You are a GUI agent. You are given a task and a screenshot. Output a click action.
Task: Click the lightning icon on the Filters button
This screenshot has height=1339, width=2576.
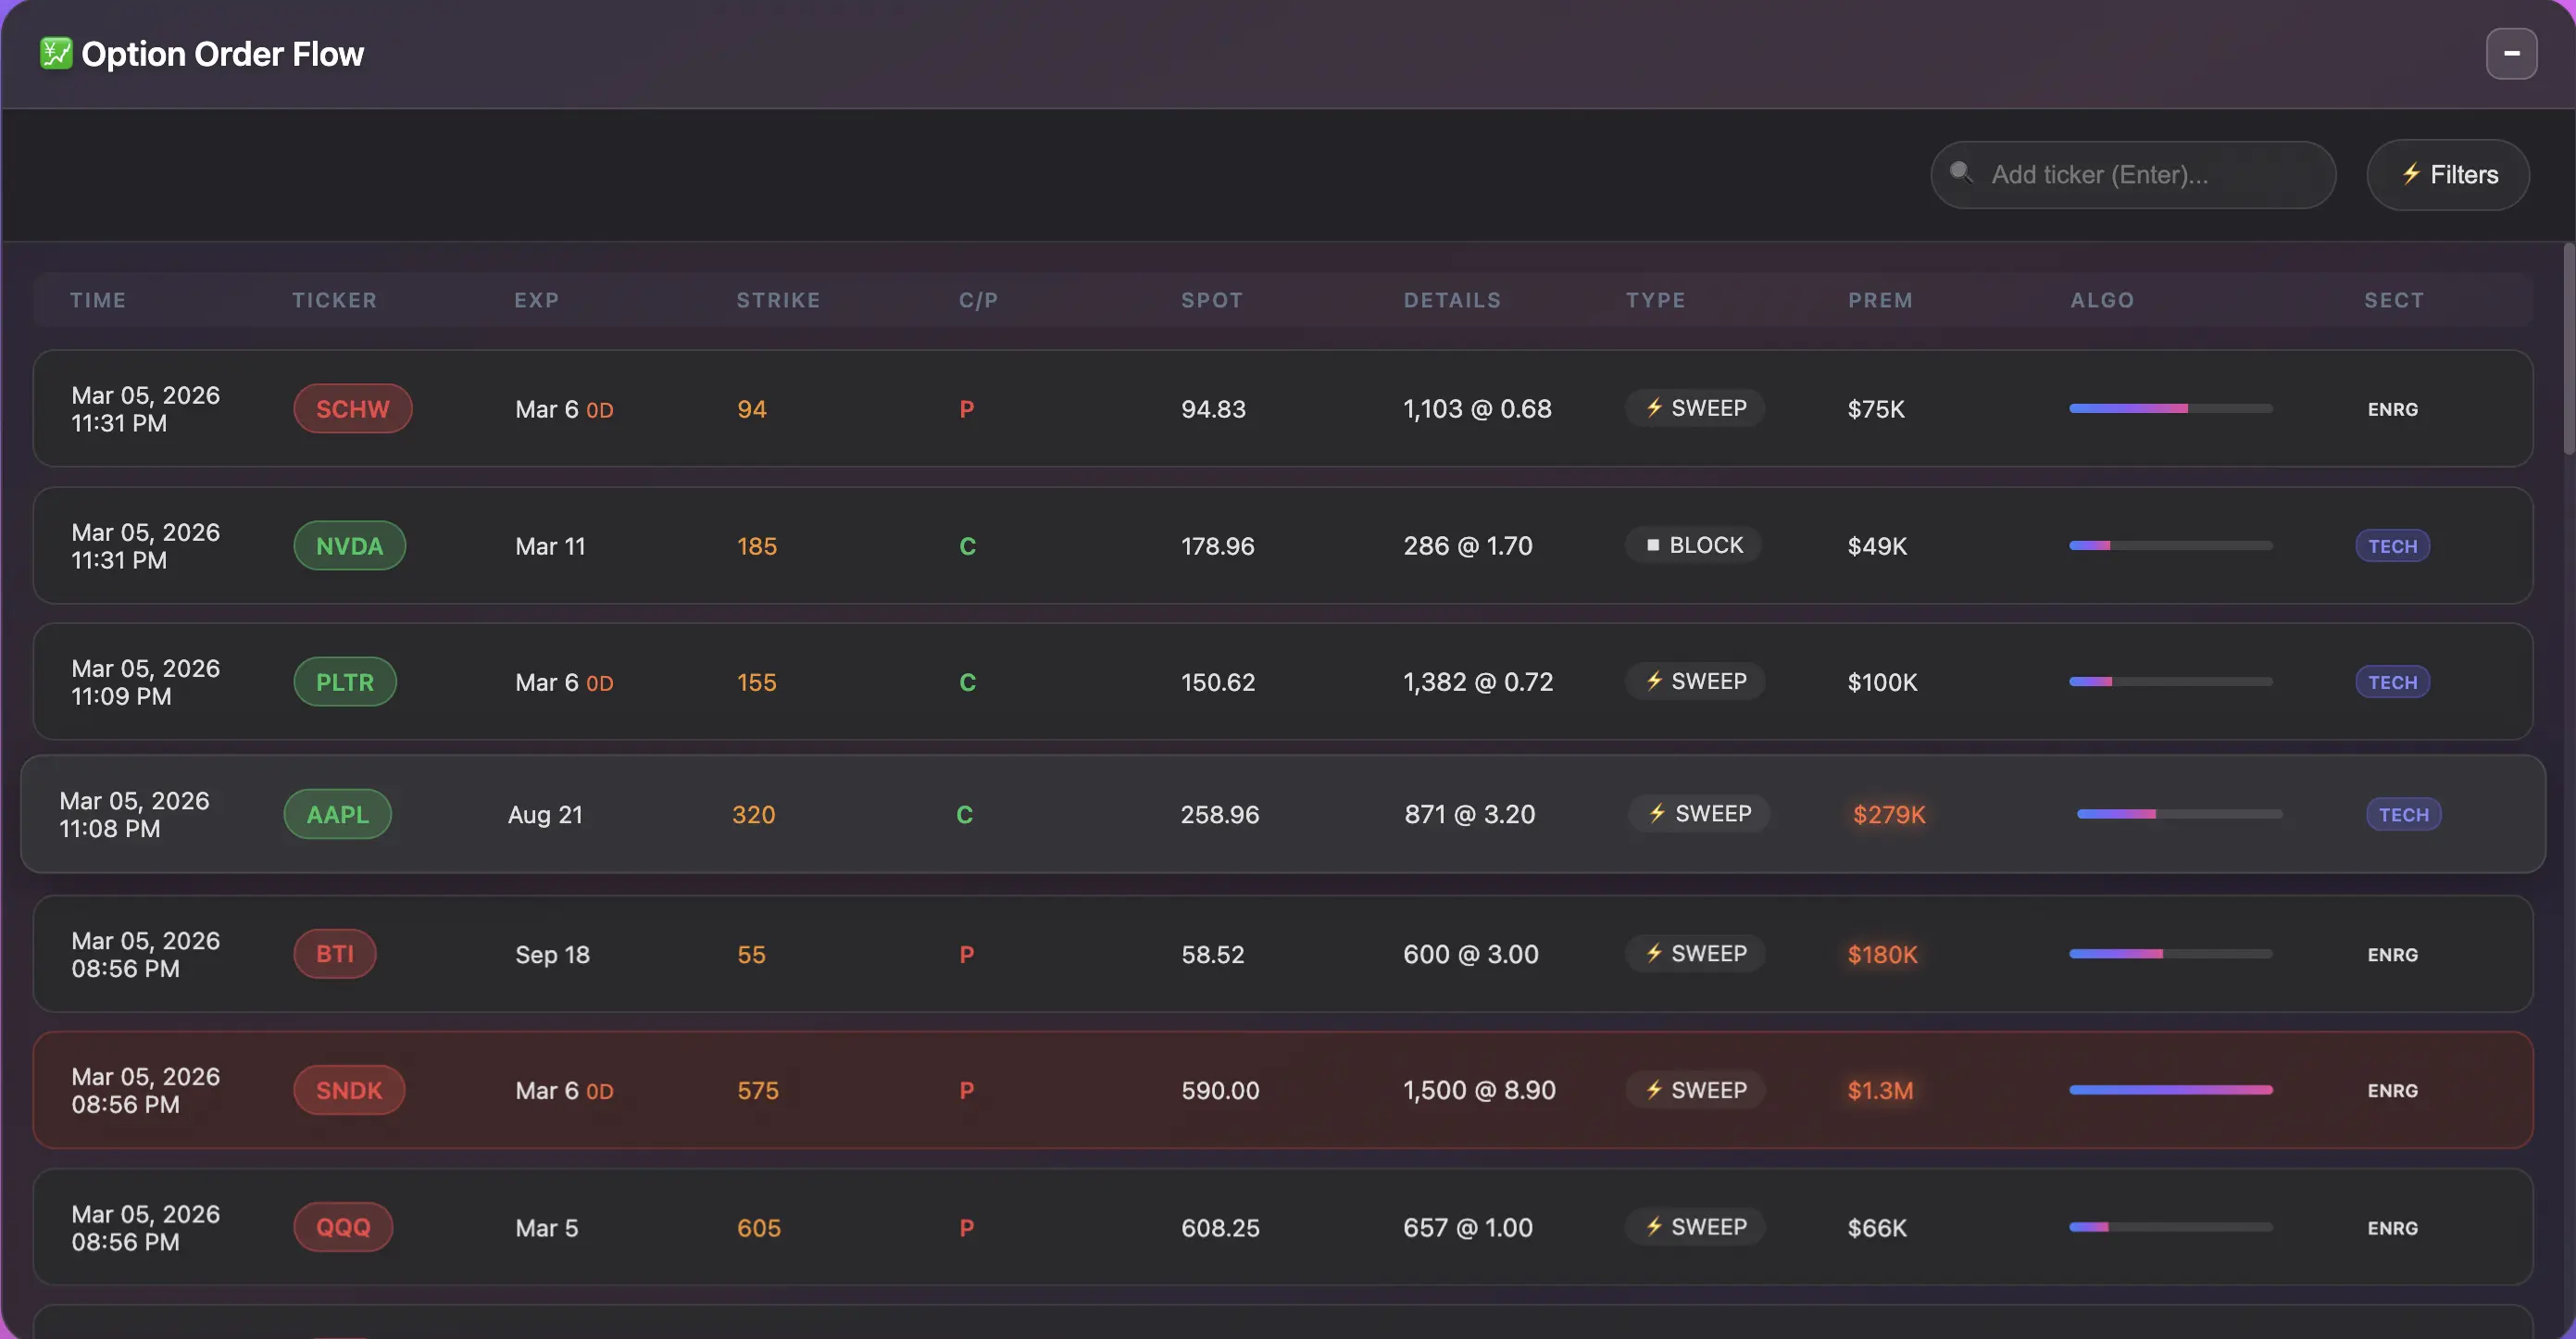click(x=2412, y=174)
